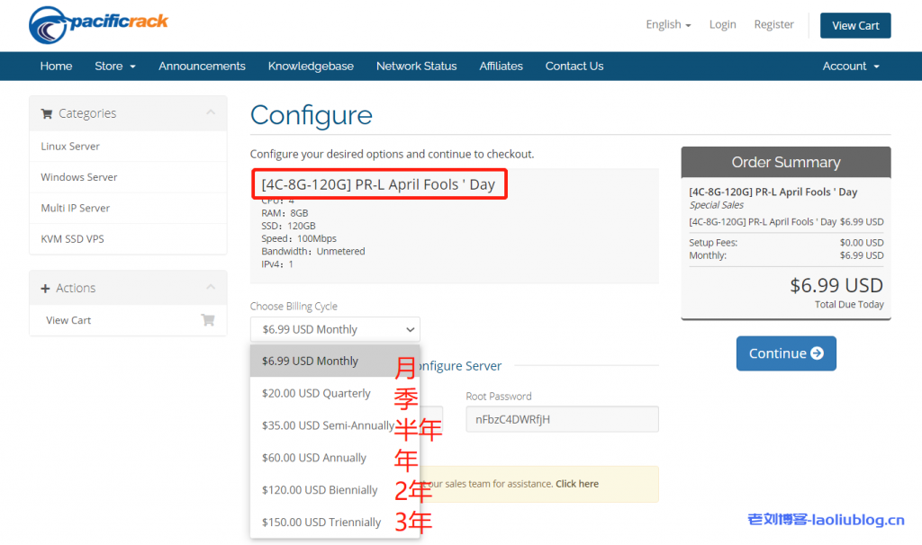The height and width of the screenshot is (545, 922).
Task: Click the PacificRack logo
Action: point(98,24)
